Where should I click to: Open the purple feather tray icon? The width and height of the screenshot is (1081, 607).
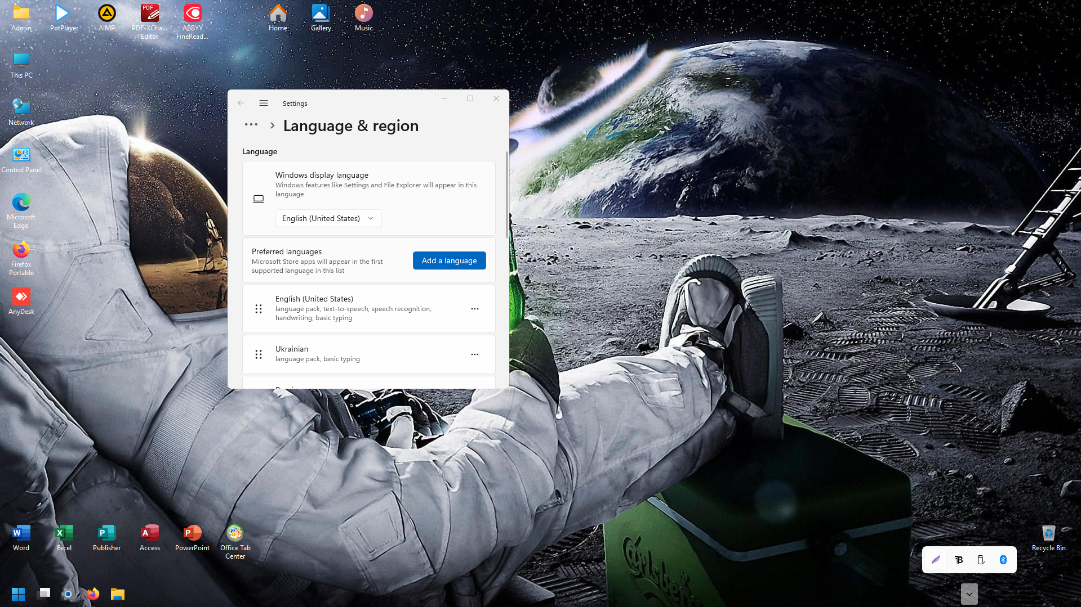[x=936, y=560]
